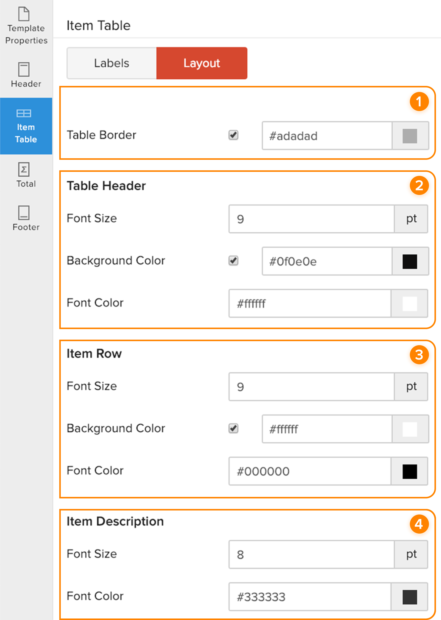Switch to the Labels tab

coord(112,63)
